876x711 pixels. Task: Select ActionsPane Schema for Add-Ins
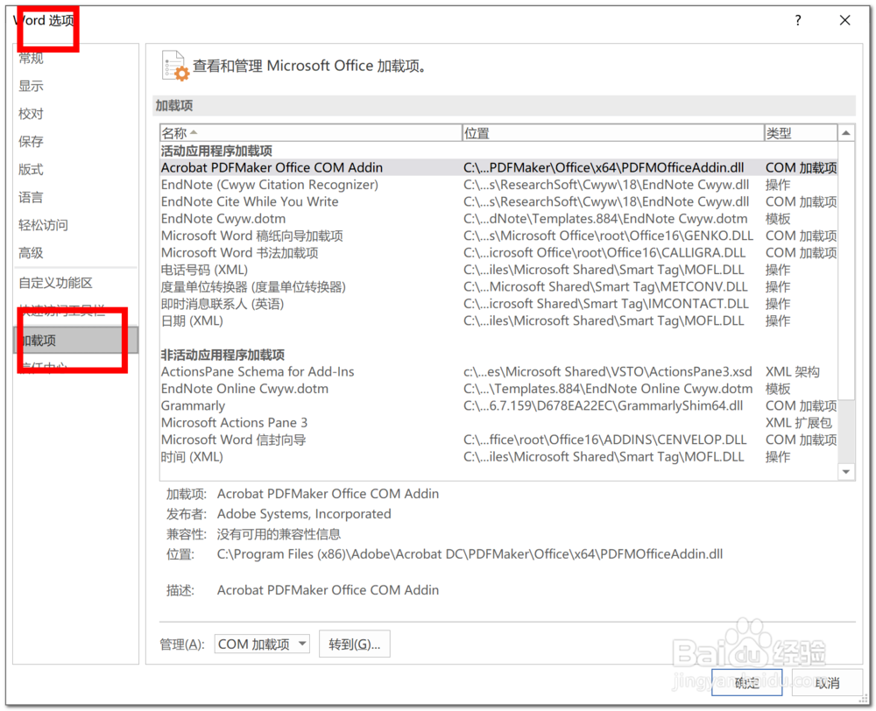(498, 372)
